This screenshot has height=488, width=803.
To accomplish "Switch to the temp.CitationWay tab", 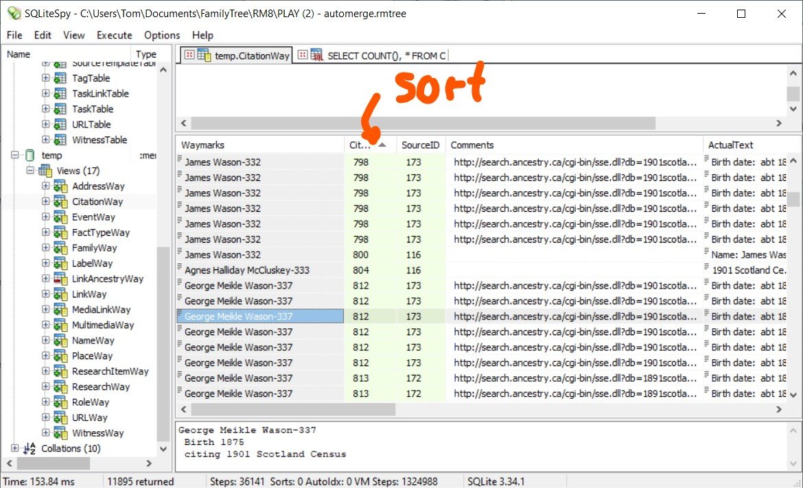I will (237, 56).
